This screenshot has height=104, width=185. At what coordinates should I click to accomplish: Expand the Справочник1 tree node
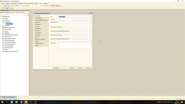3,24
